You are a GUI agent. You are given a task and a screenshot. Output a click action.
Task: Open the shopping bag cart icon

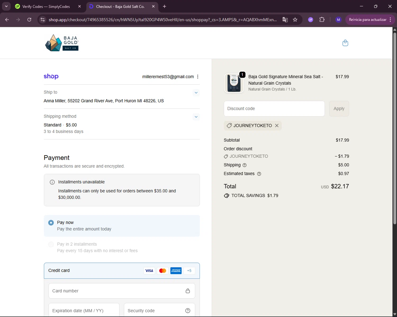(345, 43)
